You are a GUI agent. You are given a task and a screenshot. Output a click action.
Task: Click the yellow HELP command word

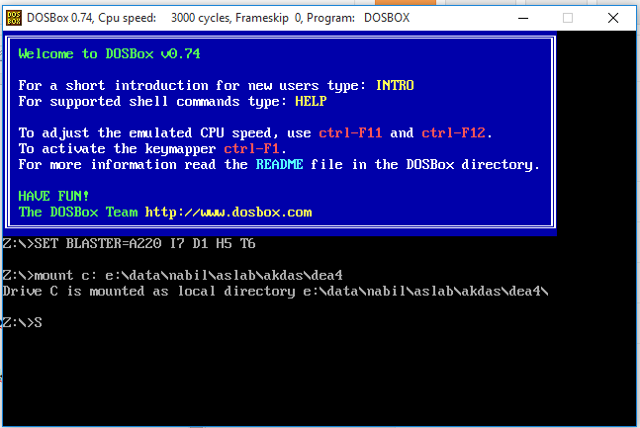point(311,101)
